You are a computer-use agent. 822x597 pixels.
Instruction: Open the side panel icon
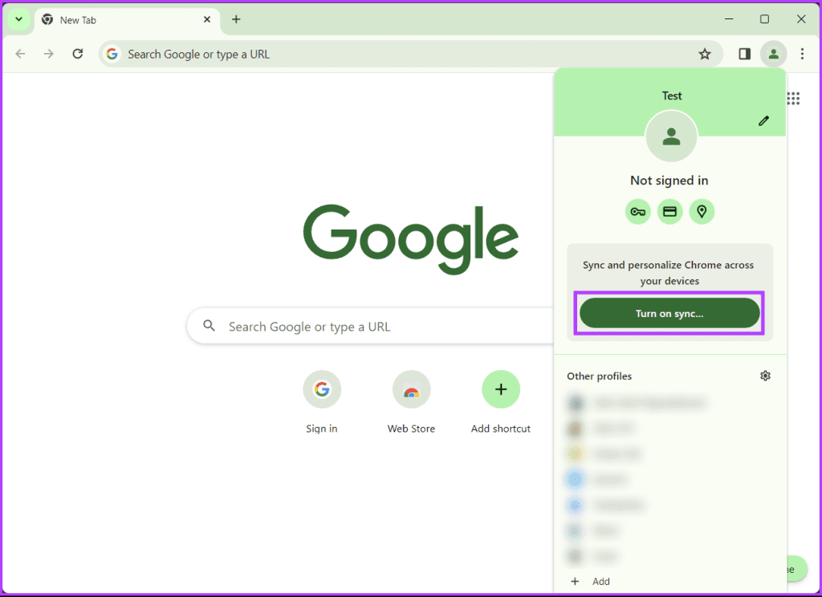[x=743, y=54]
